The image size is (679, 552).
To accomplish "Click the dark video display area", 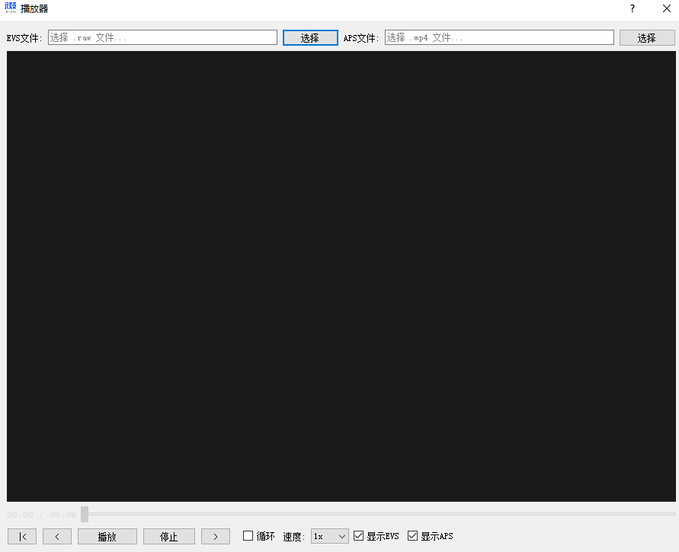I will pyautogui.click(x=341, y=276).
